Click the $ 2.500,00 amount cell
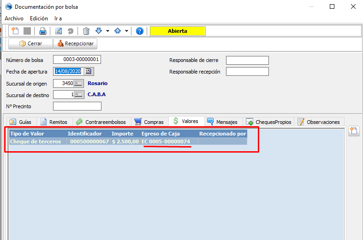363x240 pixels. click(x=125, y=142)
